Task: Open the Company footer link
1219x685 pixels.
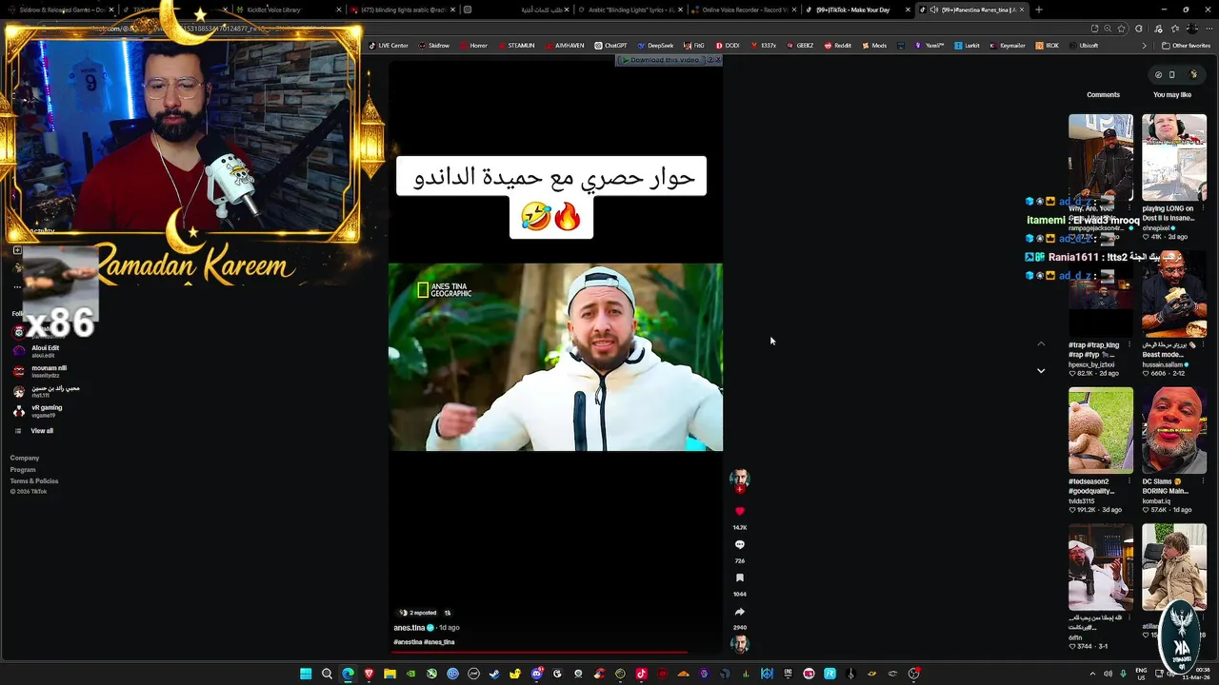Action: (25, 459)
